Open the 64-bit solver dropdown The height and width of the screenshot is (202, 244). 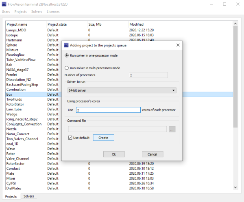click(x=122, y=90)
